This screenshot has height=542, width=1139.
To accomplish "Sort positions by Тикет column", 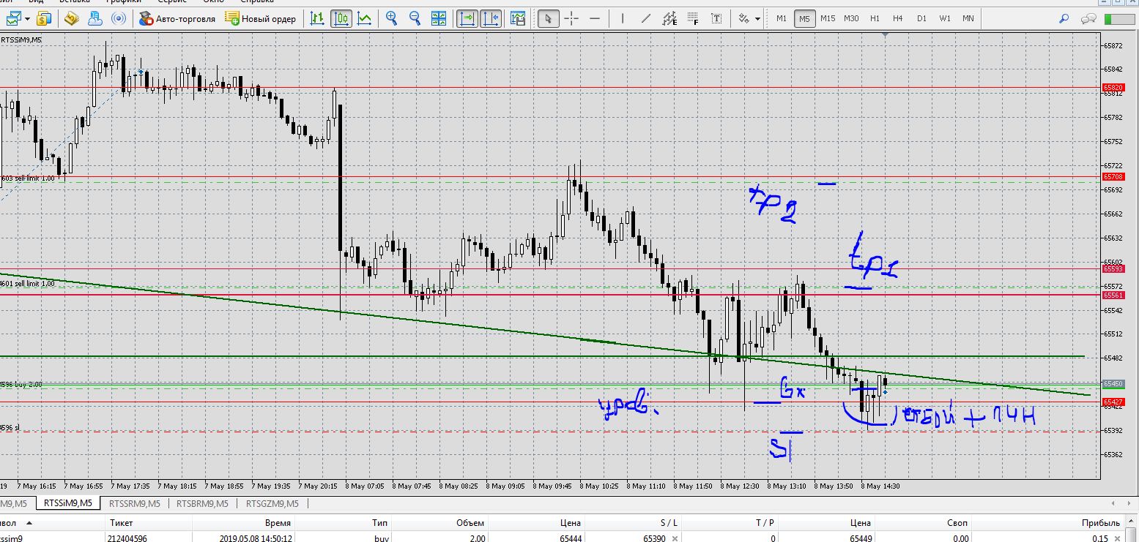I will coord(122,523).
